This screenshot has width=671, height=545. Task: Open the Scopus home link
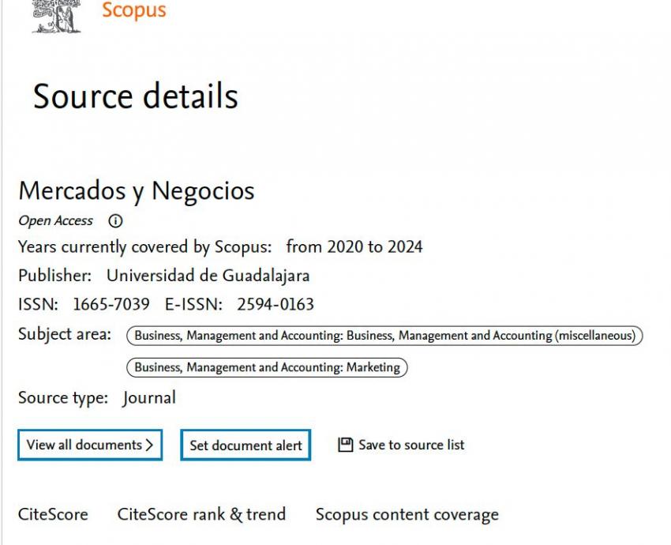[134, 10]
